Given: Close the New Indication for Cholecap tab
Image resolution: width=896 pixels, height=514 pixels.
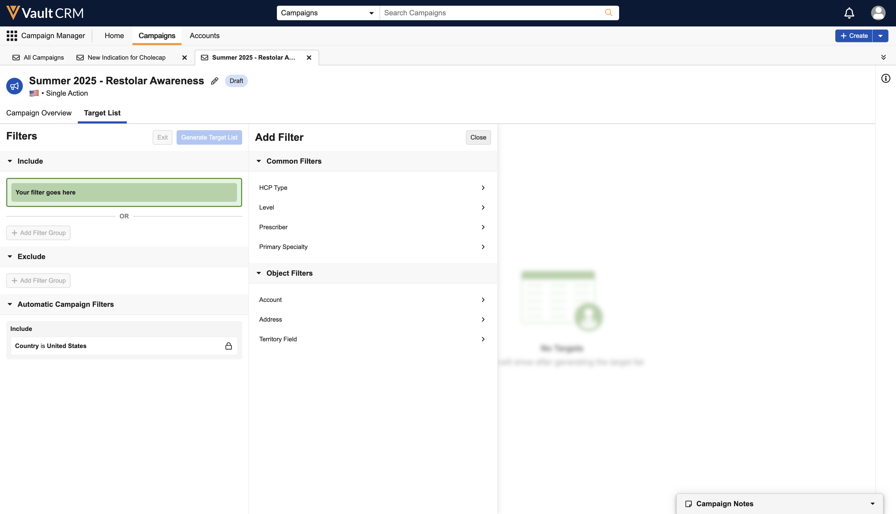Looking at the screenshot, I should tap(184, 58).
